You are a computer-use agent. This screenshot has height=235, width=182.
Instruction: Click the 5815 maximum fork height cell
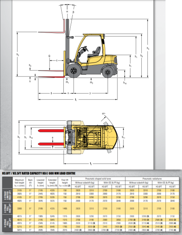point(19,230)
